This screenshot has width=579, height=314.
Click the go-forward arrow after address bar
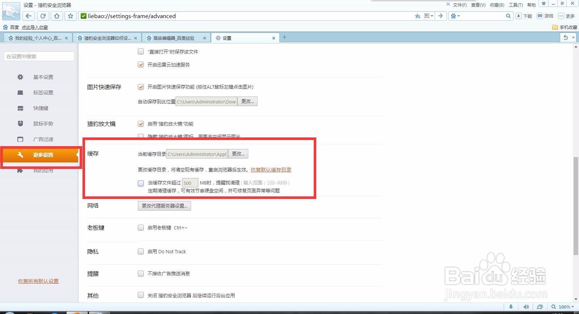[440, 16]
